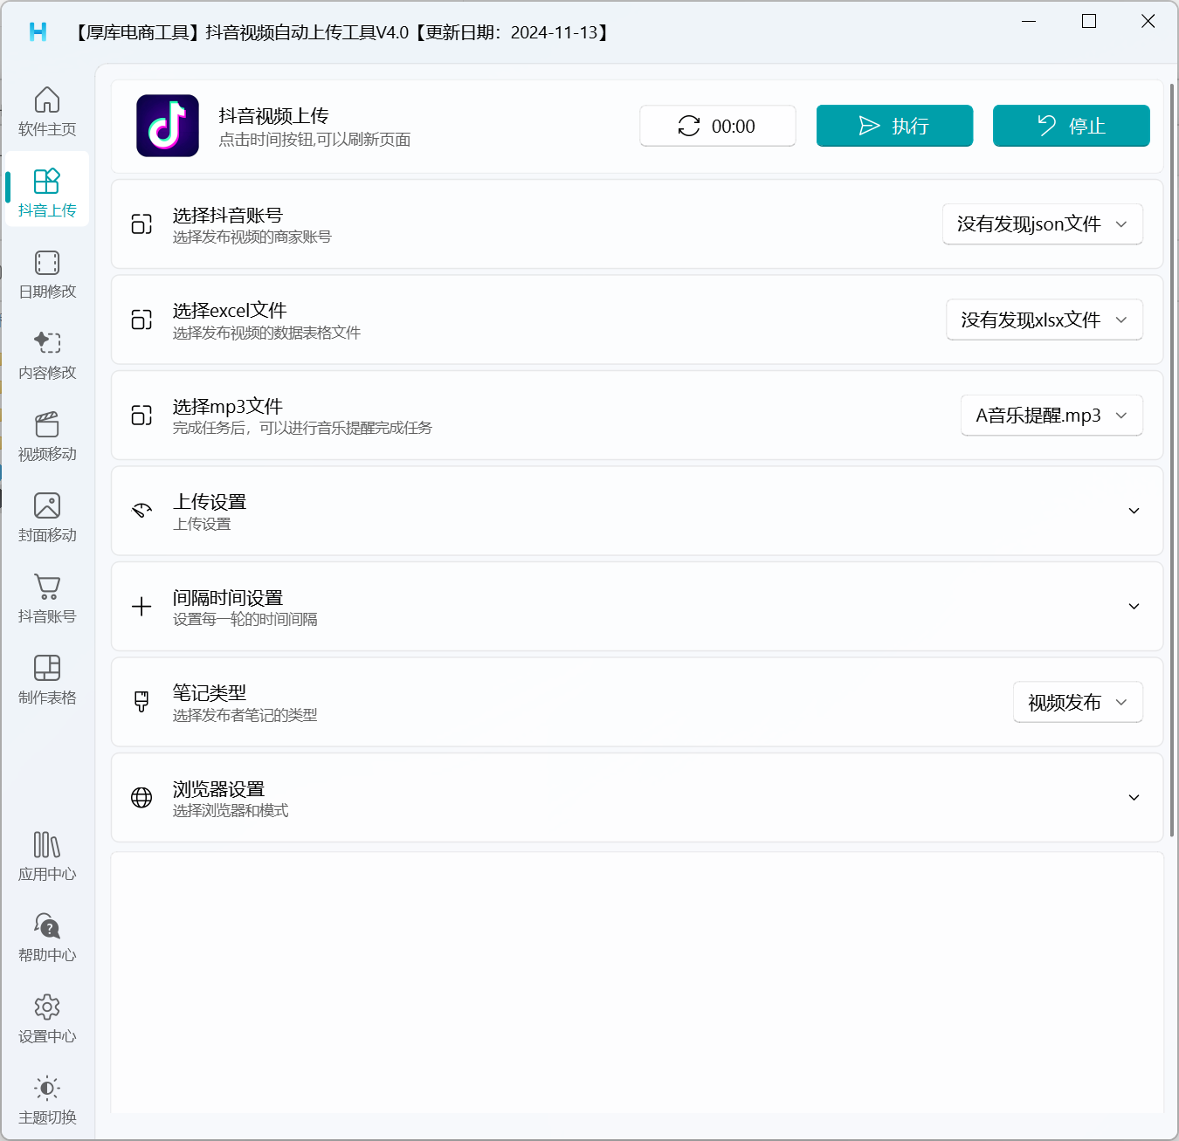This screenshot has height=1141, width=1179.
Task: Click the 笔记类型 title text
Action: pos(210,693)
